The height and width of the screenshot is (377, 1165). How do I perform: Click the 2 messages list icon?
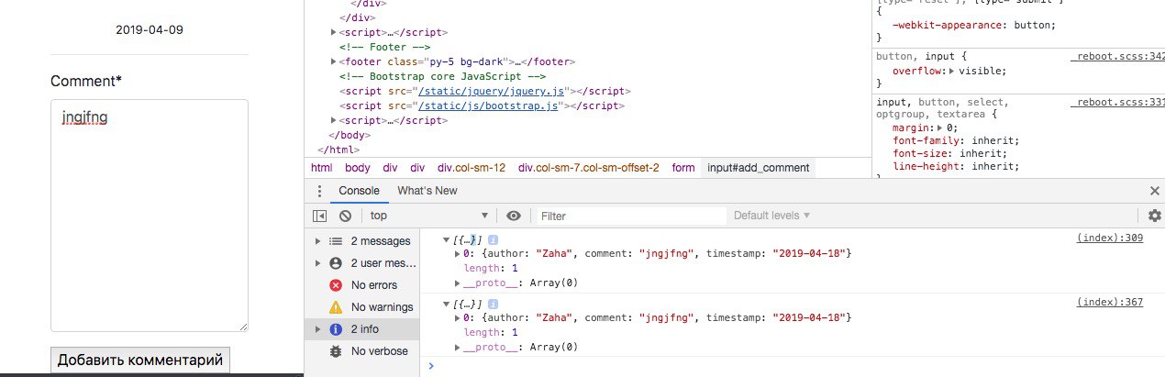336,241
